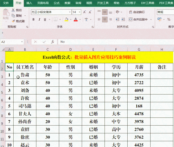Open the fill color dropdown arrow
Viewport: 174px width, 147px height.
point(71,19)
